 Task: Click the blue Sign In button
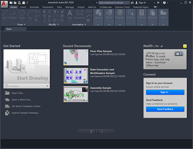point(165,92)
